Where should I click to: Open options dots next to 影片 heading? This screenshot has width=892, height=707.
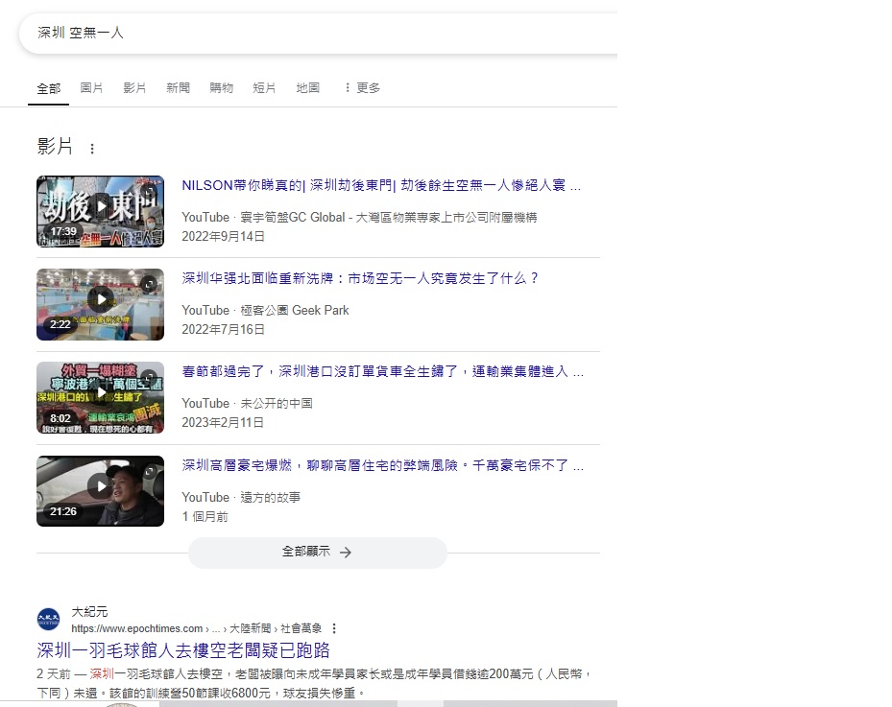[x=92, y=149]
